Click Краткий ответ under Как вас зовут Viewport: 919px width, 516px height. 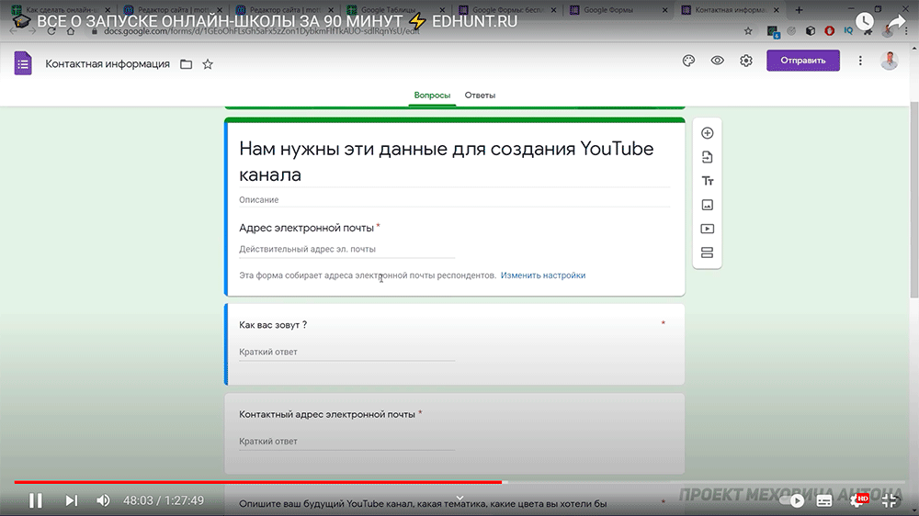click(x=346, y=352)
